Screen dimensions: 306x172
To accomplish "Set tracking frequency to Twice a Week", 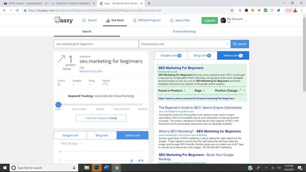I will click(x=79, y=109).
